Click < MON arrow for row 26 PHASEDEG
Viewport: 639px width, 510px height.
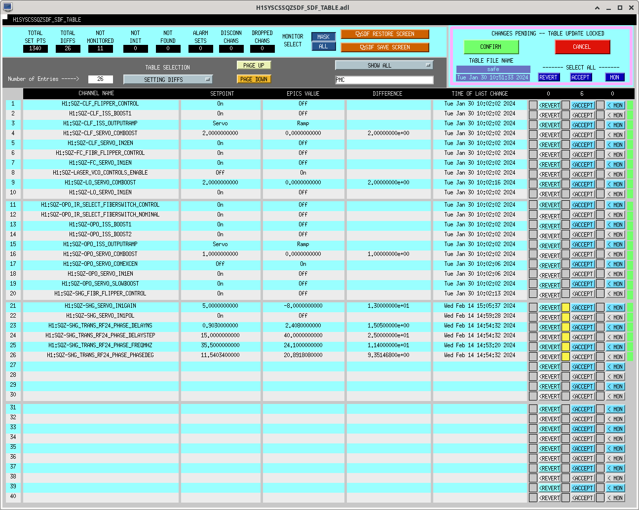[x=615, y=357]
